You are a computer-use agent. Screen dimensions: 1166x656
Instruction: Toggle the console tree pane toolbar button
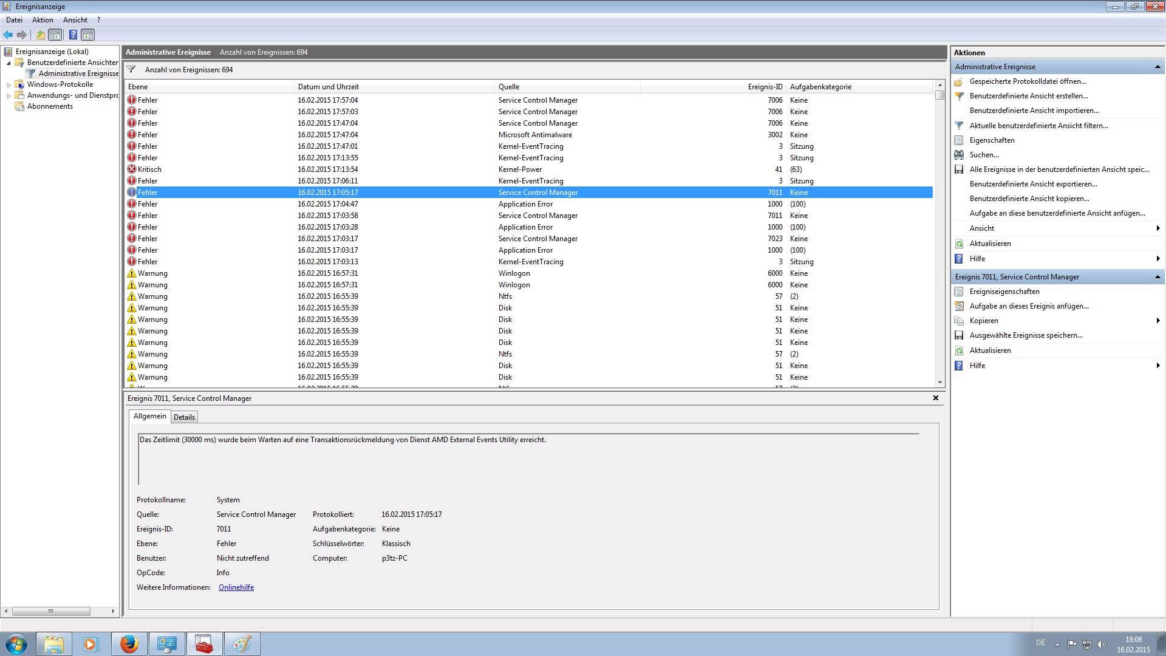(x=55, y=35)
